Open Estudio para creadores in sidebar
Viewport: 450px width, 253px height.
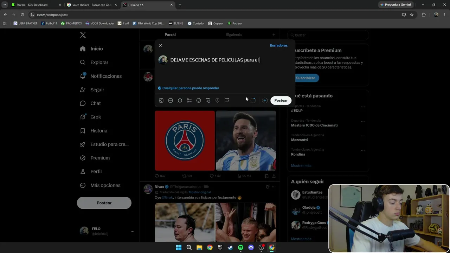tap(104, 144)
